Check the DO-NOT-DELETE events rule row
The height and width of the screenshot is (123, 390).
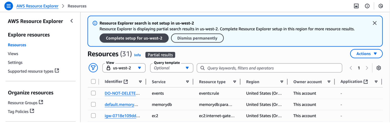coord(93,93)
